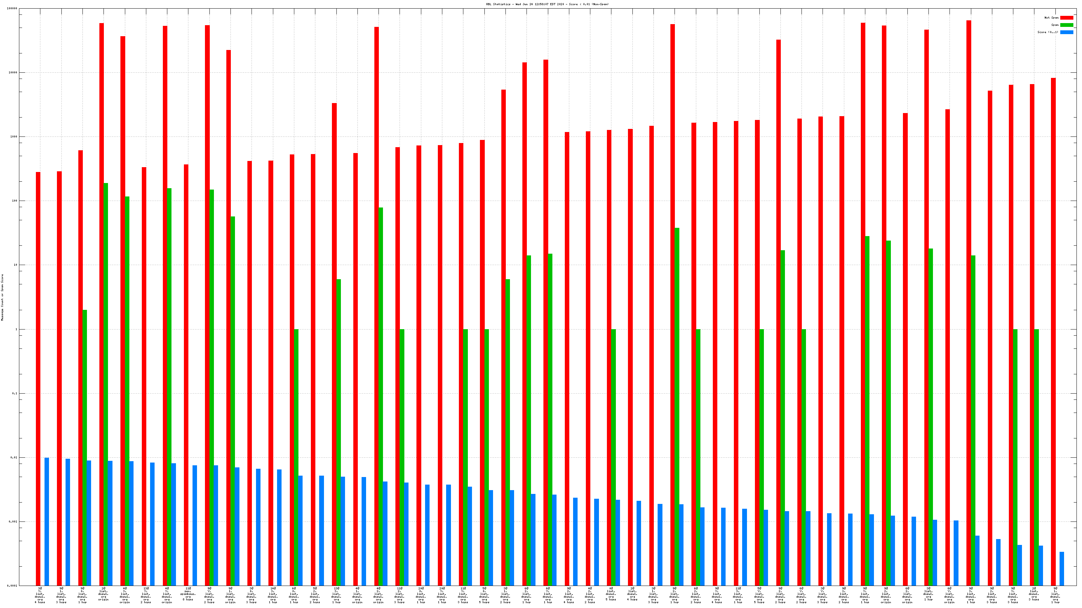
Task: Click the vertical 'Message Count or Spam Score' axis title
Action: 2,297
